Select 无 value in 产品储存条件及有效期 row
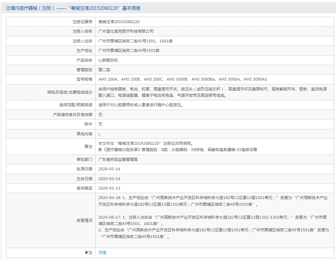 coord(100,115)
